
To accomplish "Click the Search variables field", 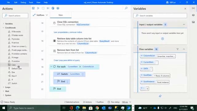I will (x=160, y=16).
